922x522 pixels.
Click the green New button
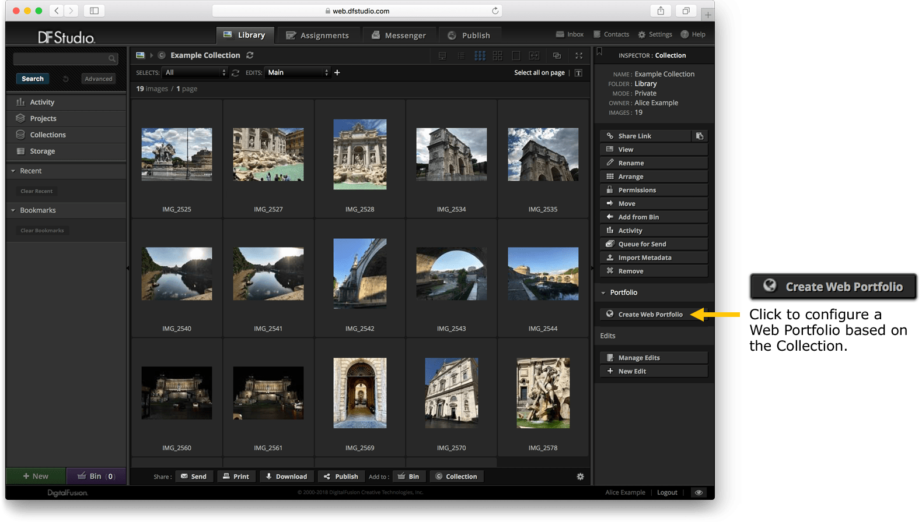click(x=36, y=476)
